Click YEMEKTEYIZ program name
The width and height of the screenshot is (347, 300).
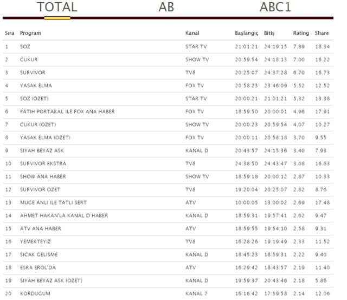pyautogui.click(x=35, y=242)
